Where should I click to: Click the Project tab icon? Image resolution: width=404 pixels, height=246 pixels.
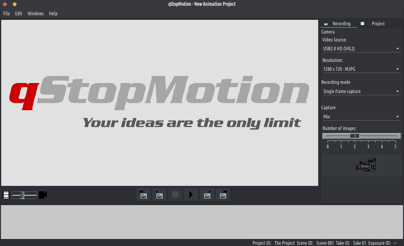(x=362, y=24)
